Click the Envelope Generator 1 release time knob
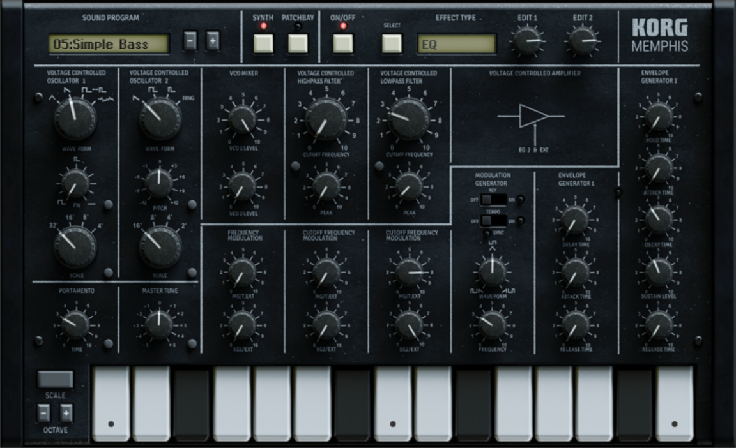 [576, 325]
